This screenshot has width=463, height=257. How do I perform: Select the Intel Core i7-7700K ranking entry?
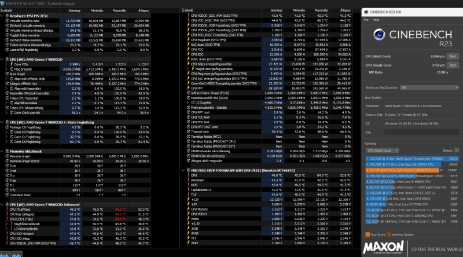click(x=412, y=204)
